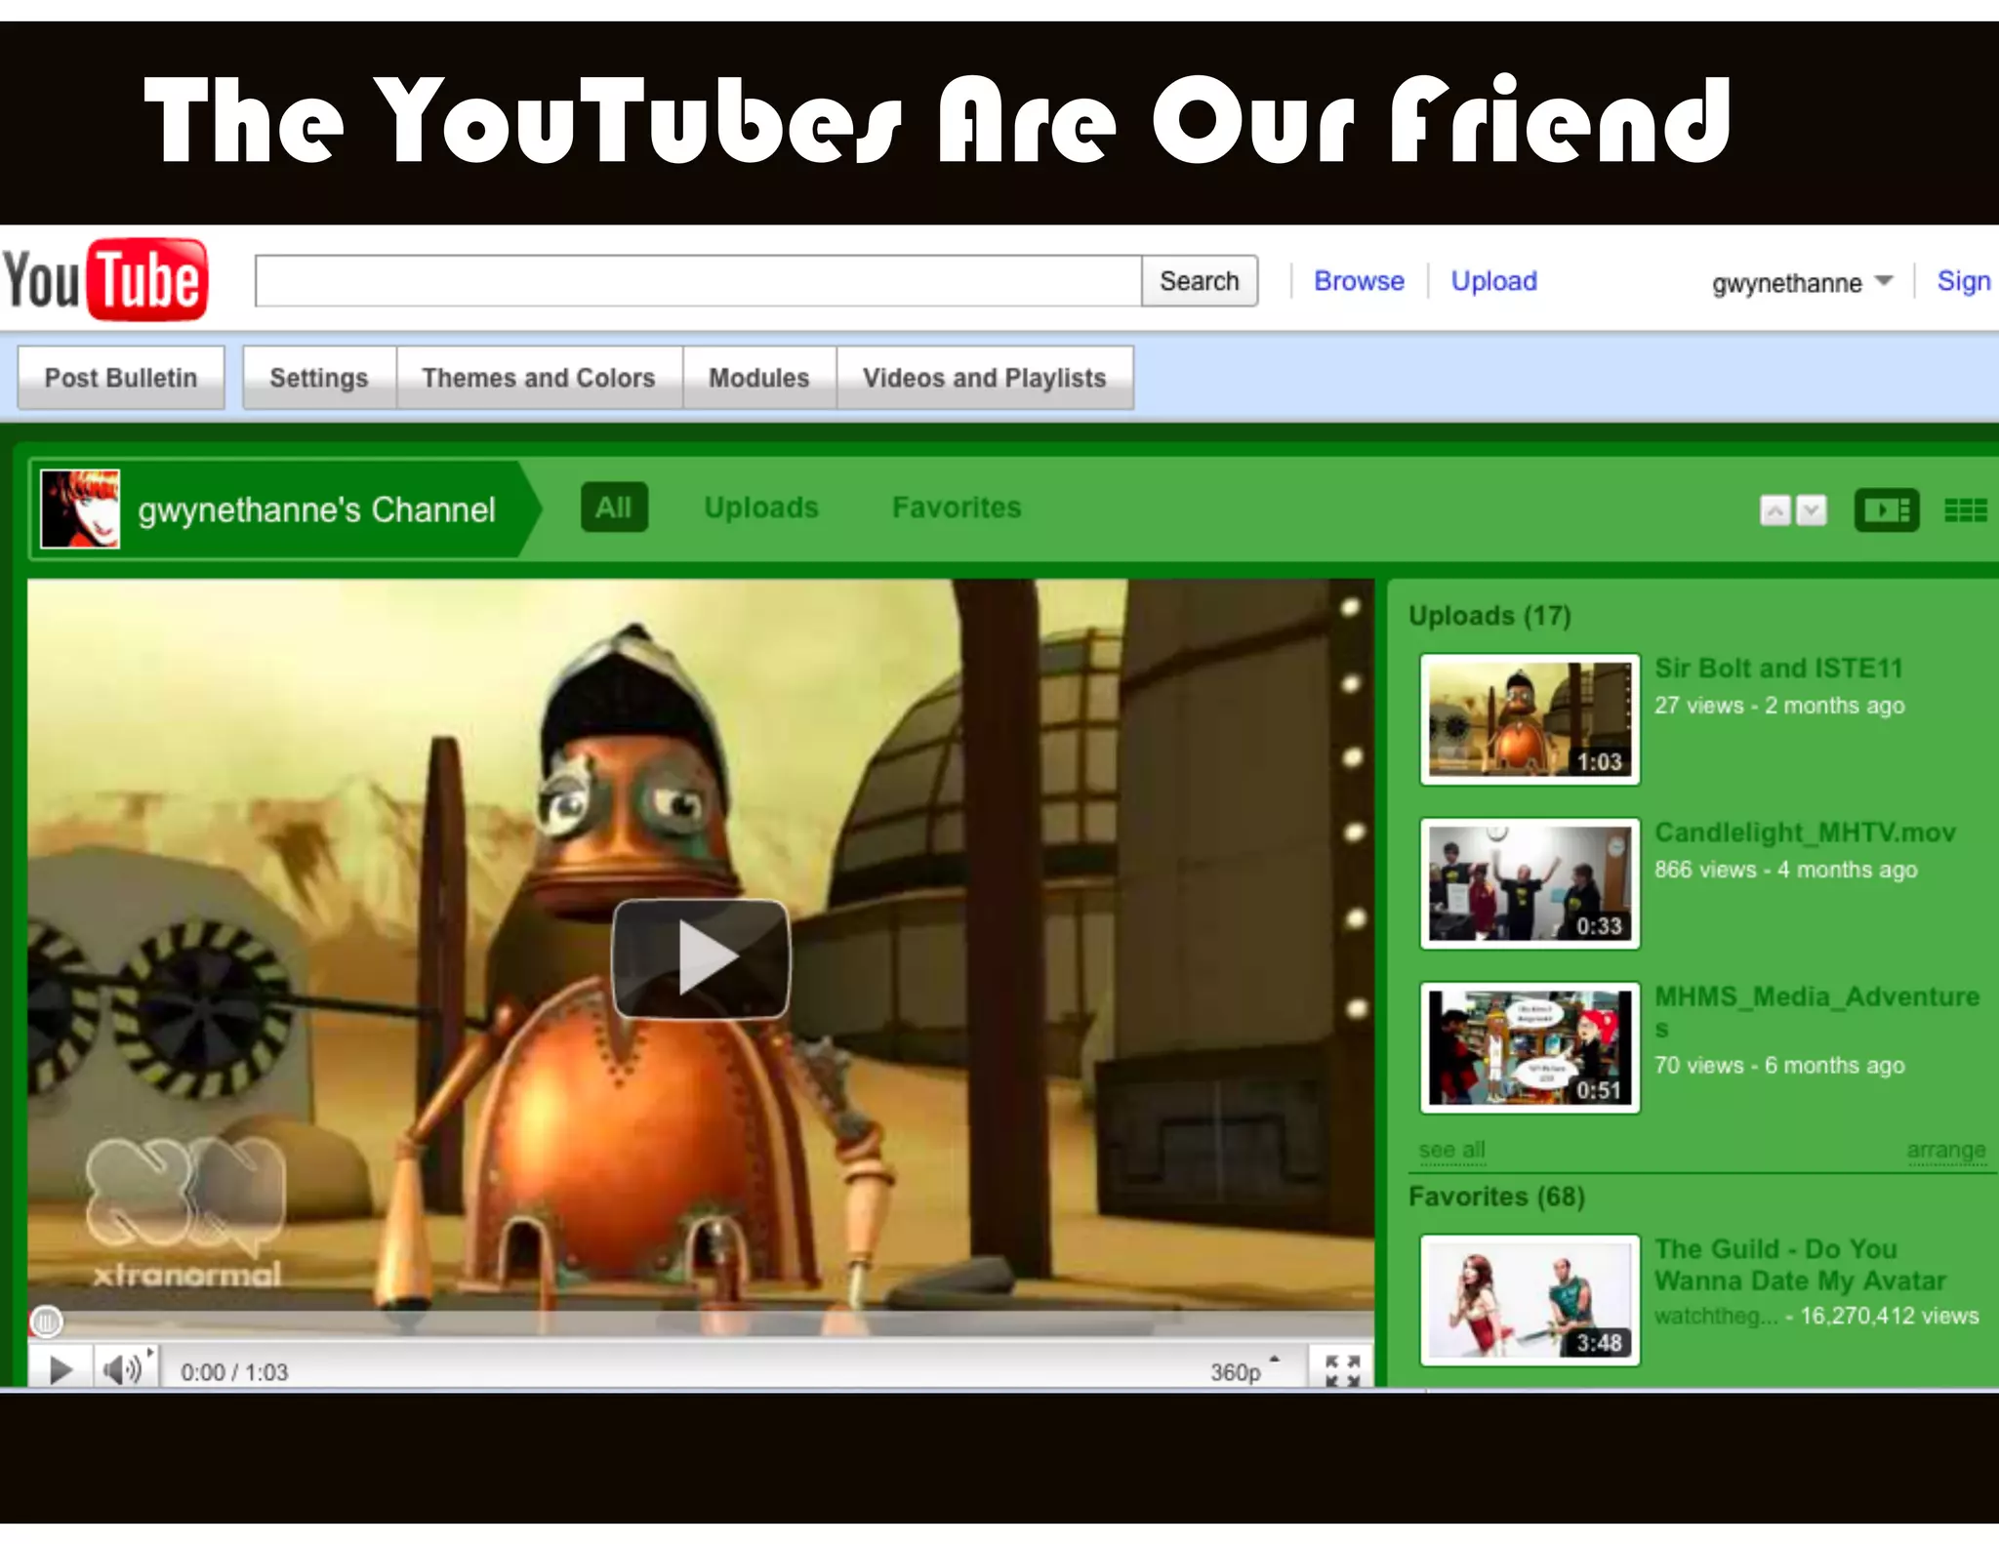Switch to grid view layout icon

pyautogui.click(x=1966, y=510)
